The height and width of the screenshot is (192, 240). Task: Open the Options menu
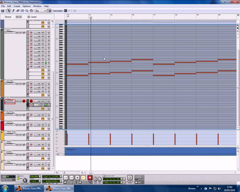(27, 6)
